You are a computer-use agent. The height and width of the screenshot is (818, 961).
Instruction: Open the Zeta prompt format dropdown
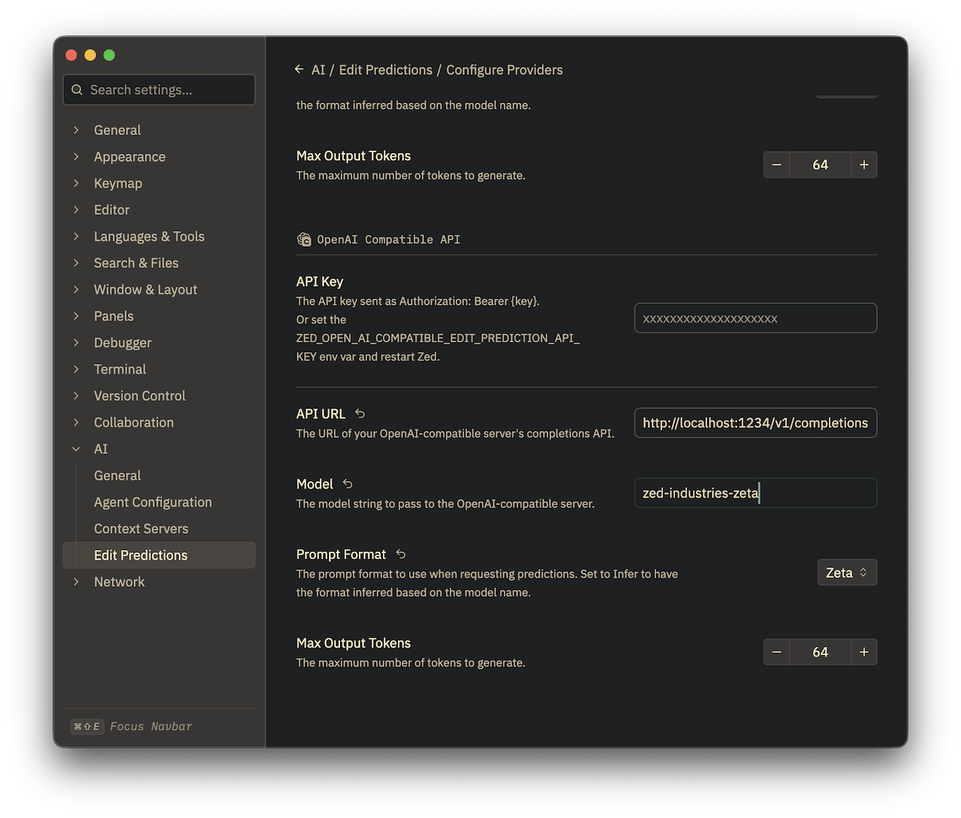point(847,573)
